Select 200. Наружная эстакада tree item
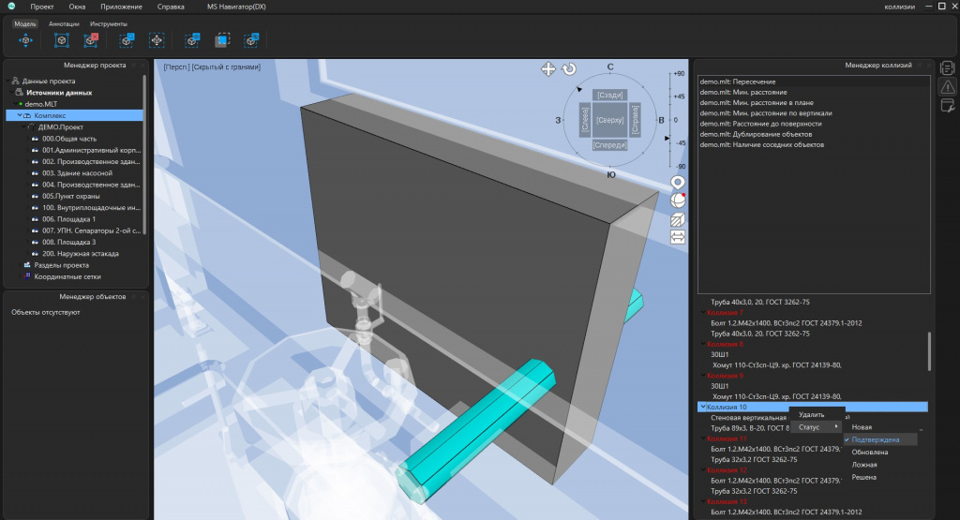The height and width of the screenshot is (520, 960). 81,253
